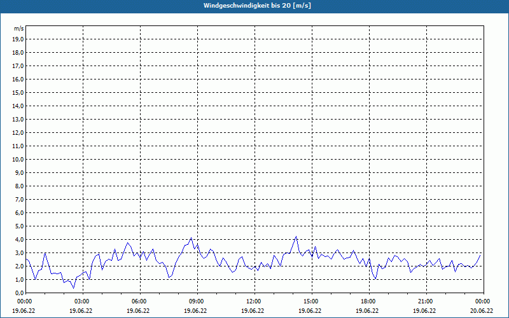Select the 03:00 time axis label
The image size is (509, 318).
(x=82, y=301)
